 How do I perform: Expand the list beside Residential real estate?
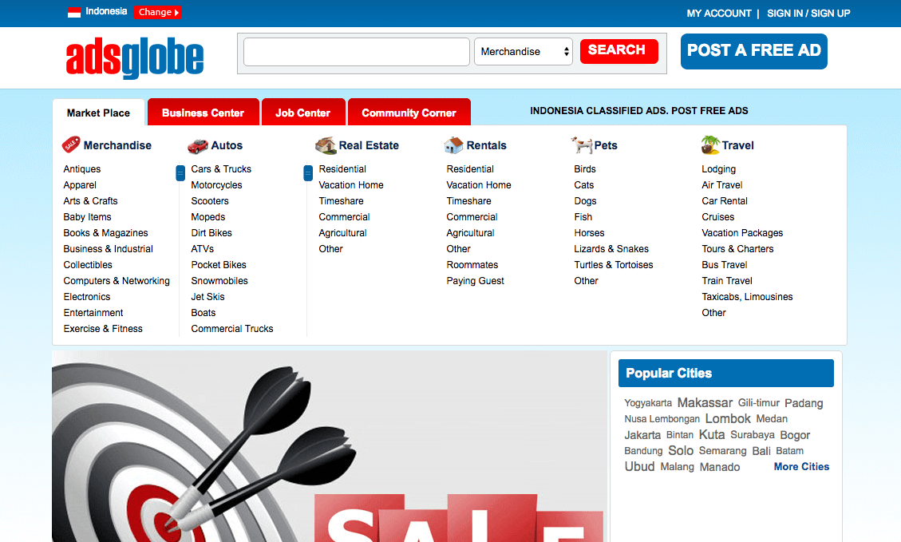click(307, 172)
